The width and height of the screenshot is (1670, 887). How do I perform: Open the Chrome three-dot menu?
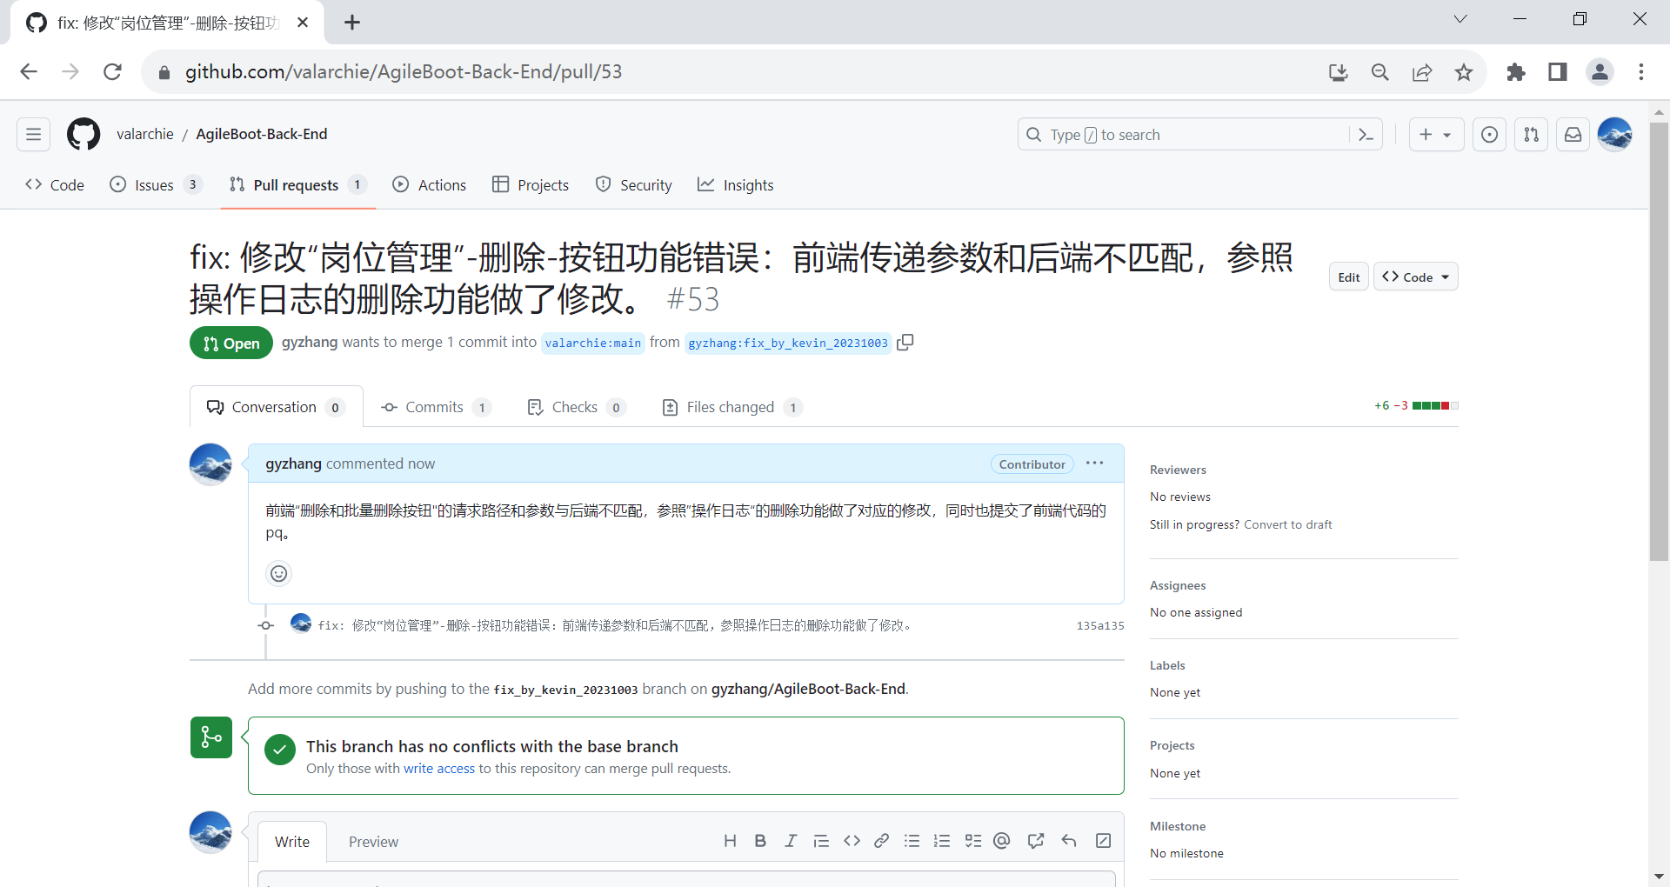pos(1641,72)
